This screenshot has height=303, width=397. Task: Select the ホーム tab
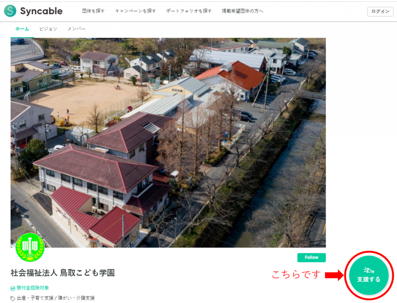pyautogui.click(x=22, y=29)
